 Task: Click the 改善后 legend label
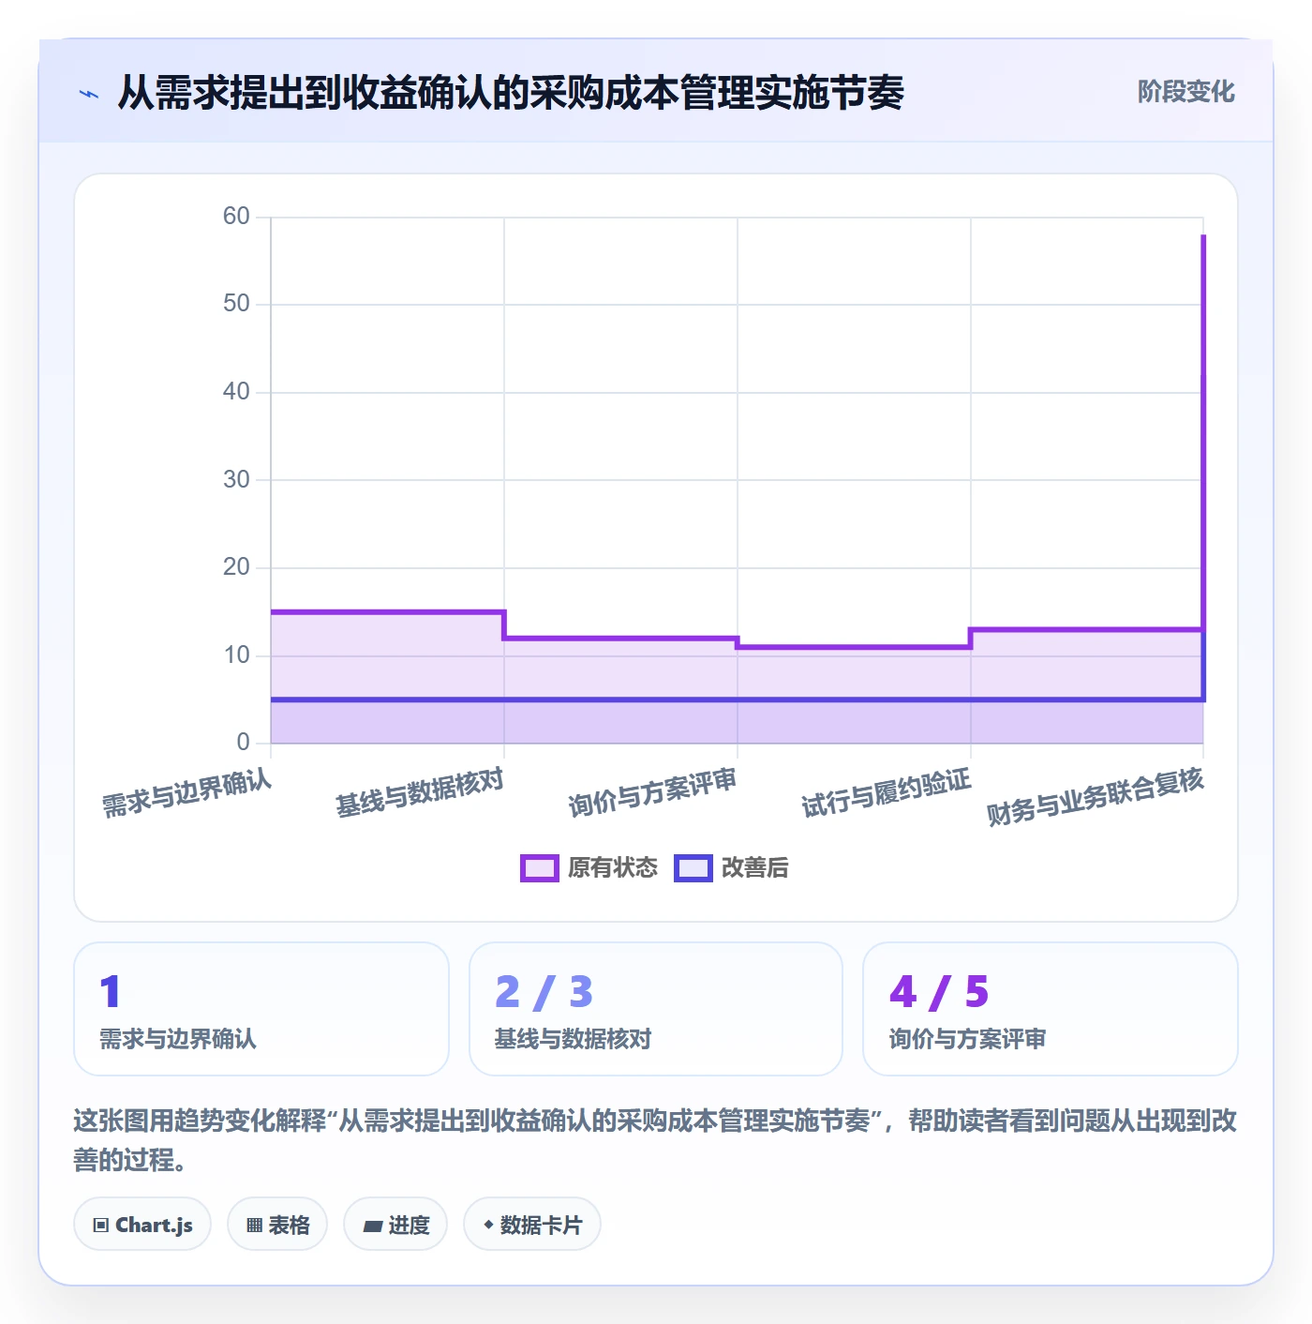tap(754, 868)
